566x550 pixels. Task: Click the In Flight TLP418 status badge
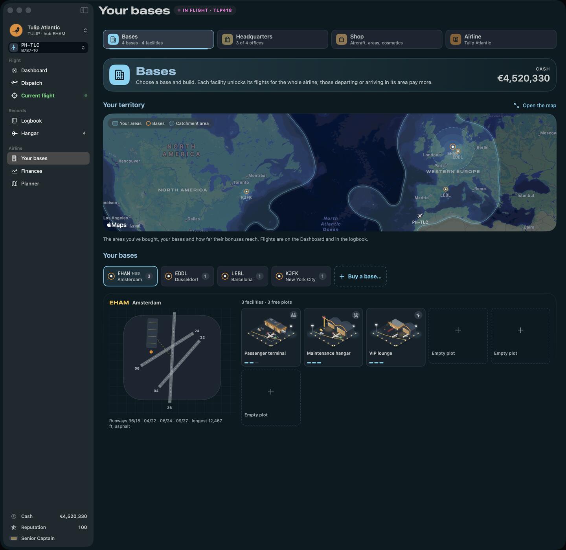[x=204, y=10]
